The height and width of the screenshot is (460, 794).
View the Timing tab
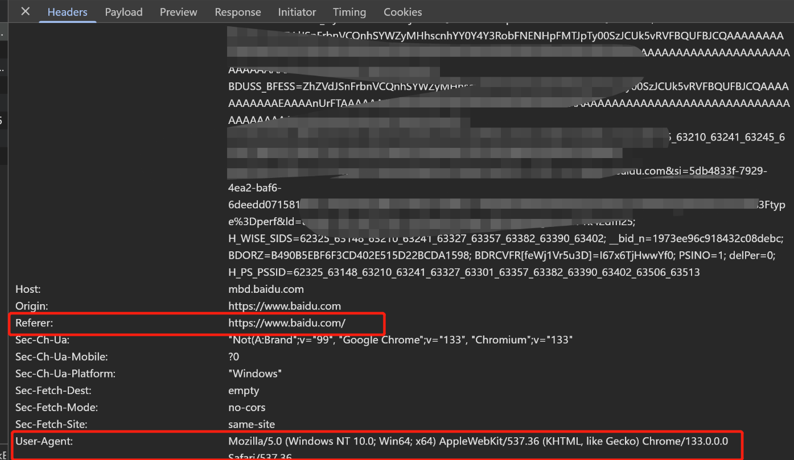coord(349,12)
